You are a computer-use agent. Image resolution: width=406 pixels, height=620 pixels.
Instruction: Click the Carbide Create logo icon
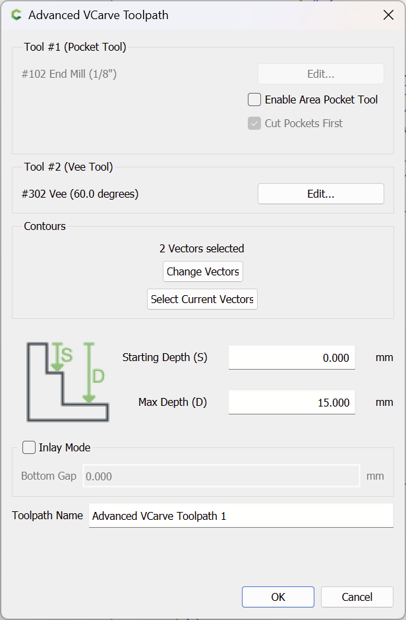click(x=16, y=15)
